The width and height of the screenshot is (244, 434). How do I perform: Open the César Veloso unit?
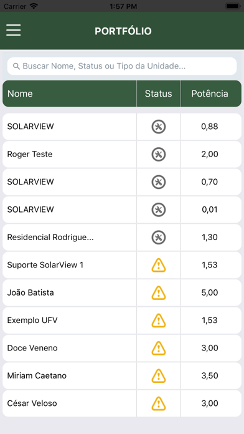tap(122, 403)
